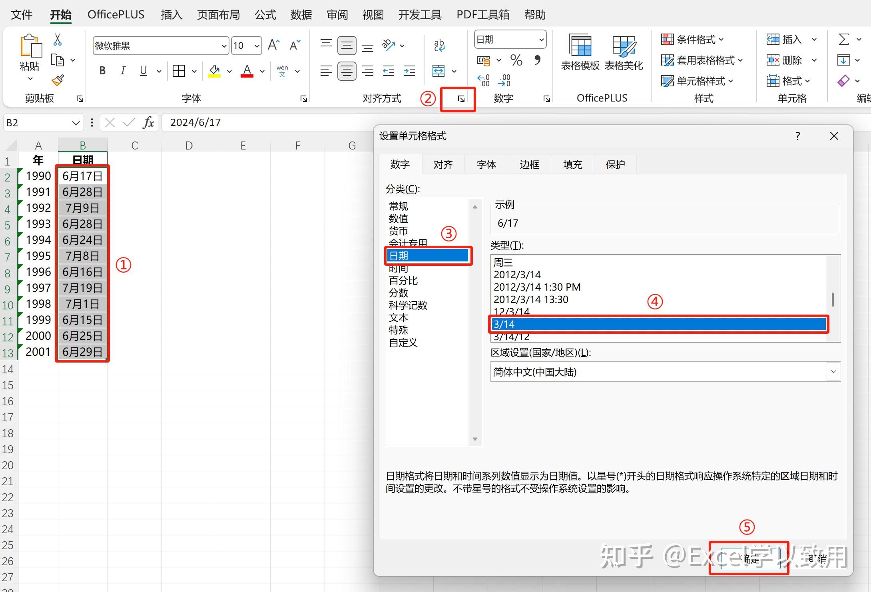Select the Format Painter brush
The width and height of the screenshot is (871, 592).
click(58, 80)
